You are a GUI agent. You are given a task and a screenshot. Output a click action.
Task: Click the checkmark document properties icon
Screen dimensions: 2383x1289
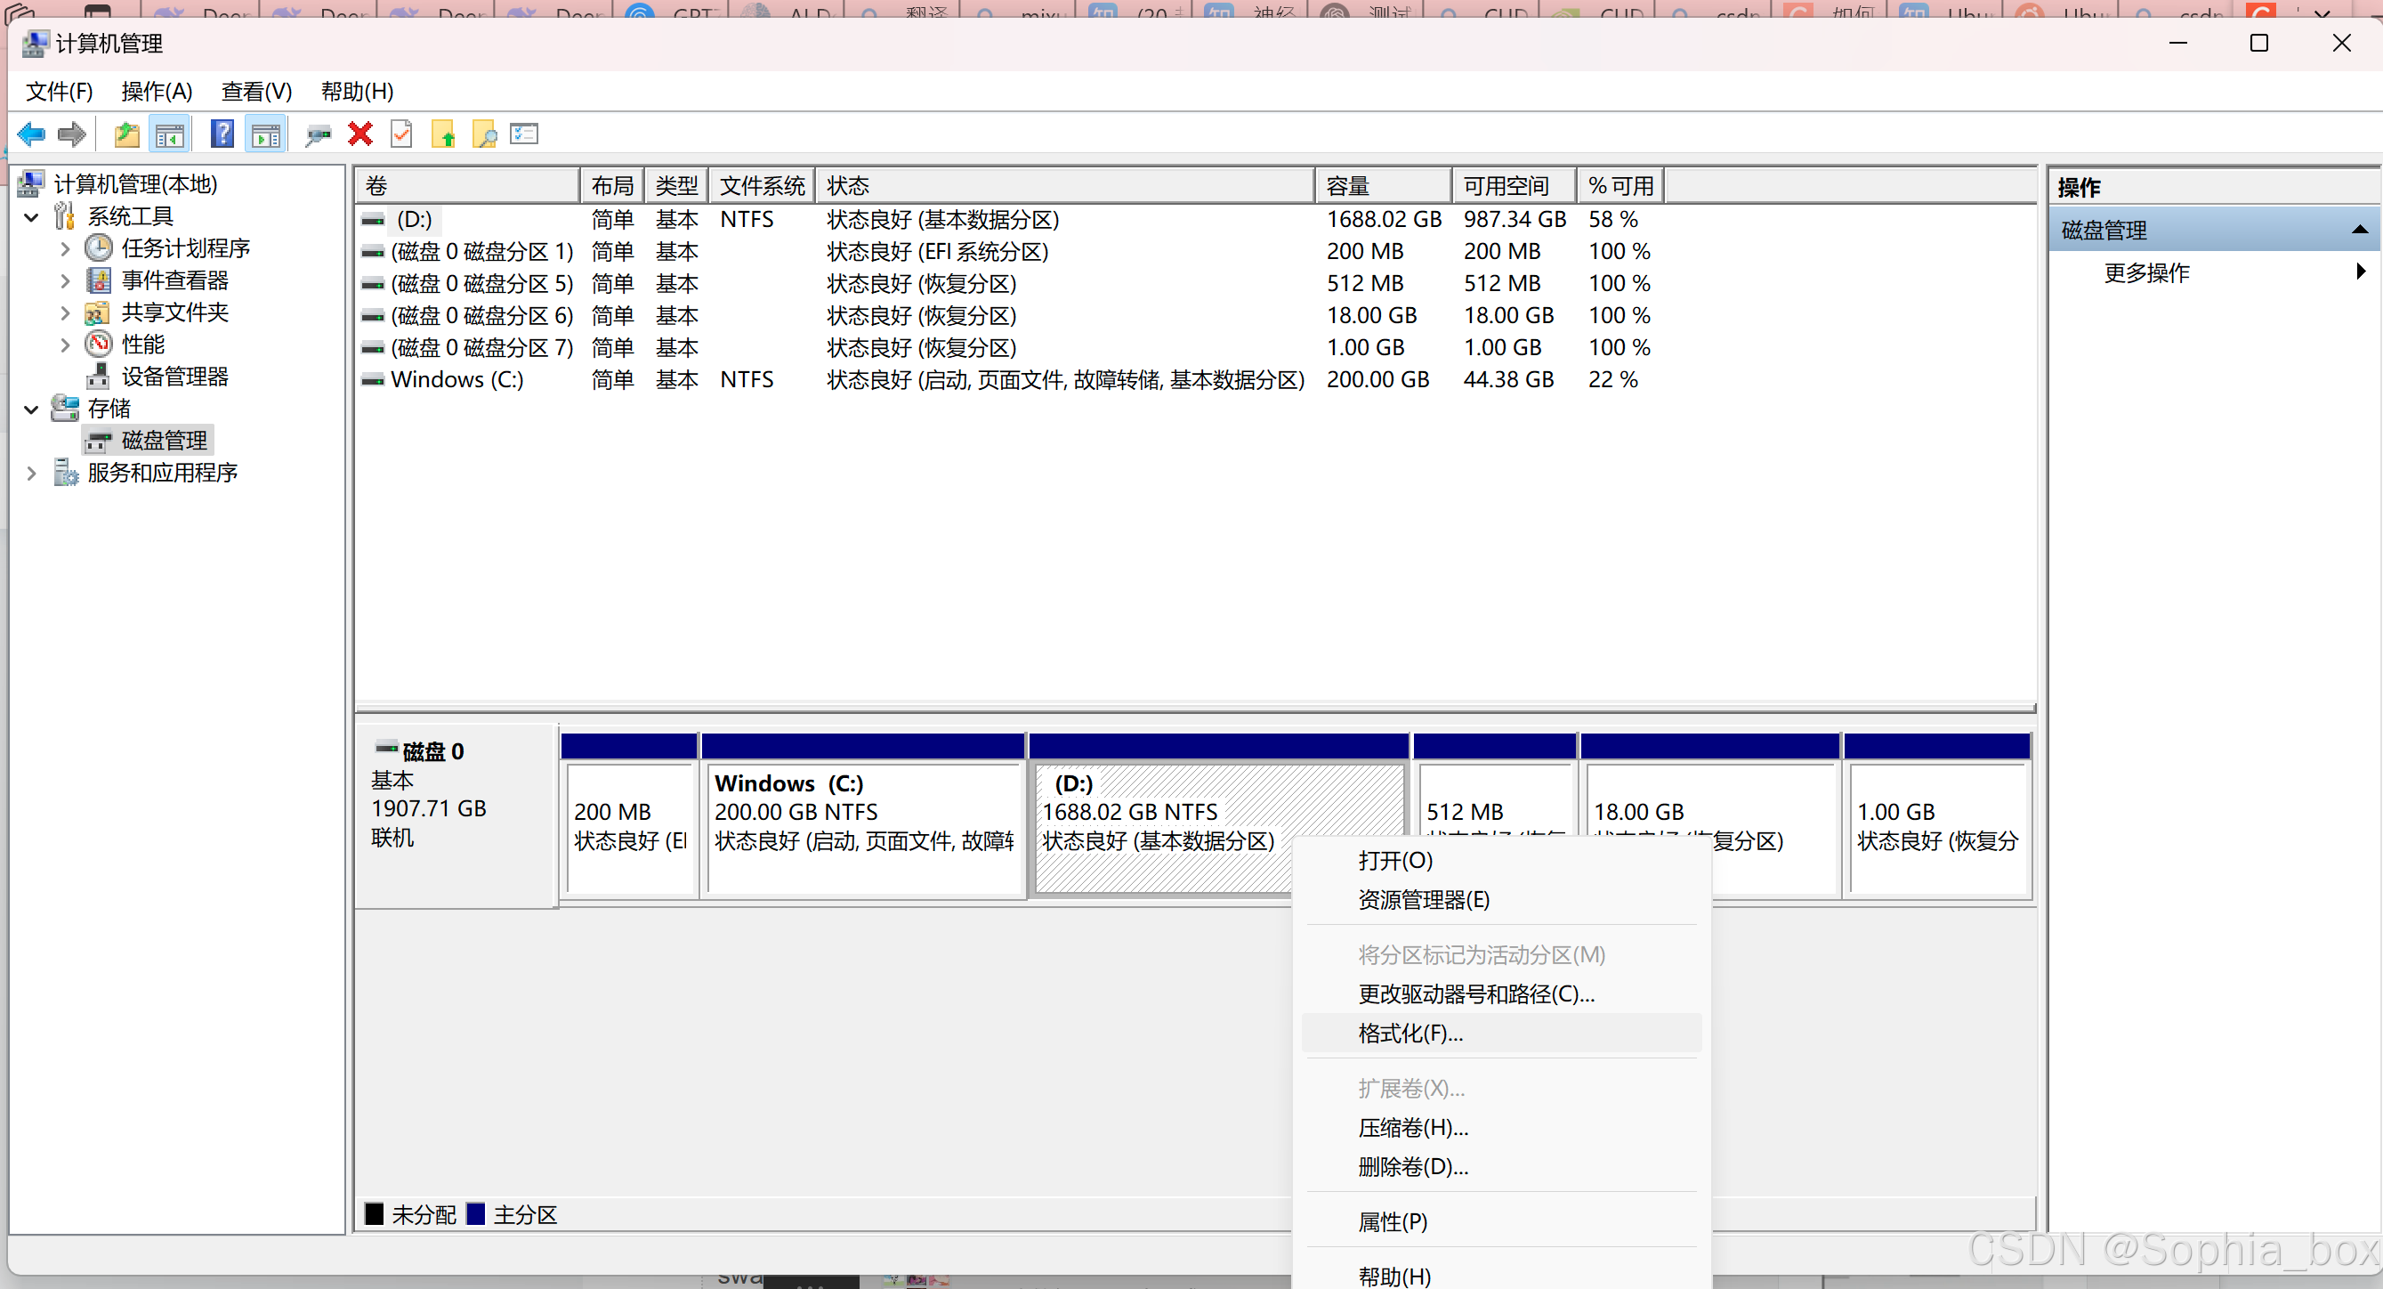pyautogui.click(x=401, y=135)
